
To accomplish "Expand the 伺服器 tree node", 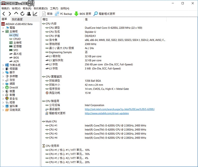I will pyautogui.click(x=3, y=69).
